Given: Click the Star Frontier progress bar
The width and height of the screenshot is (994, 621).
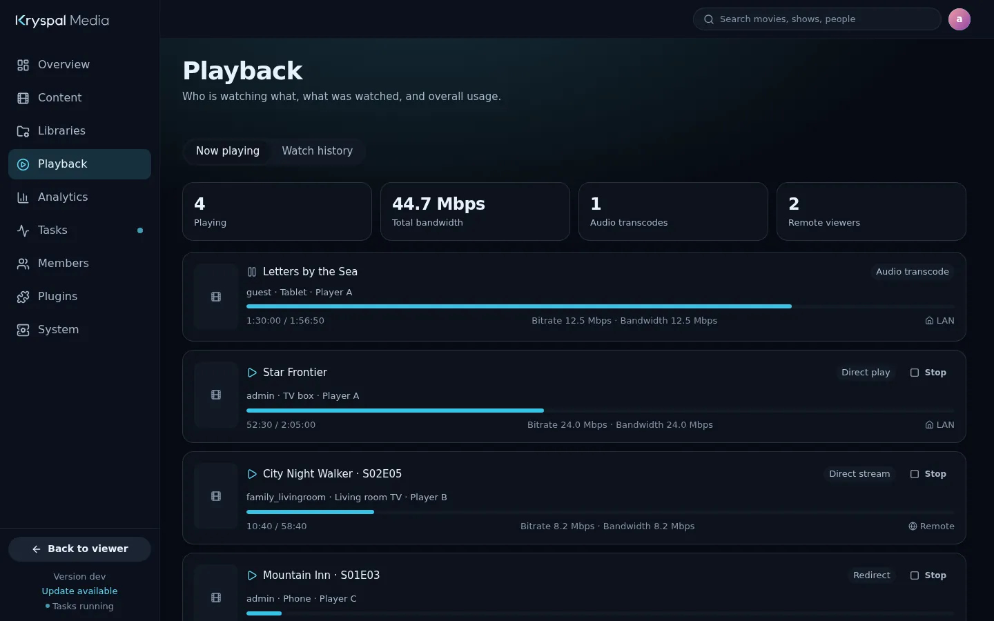Looking at the screenshot, I should click(x=601, y=411).
